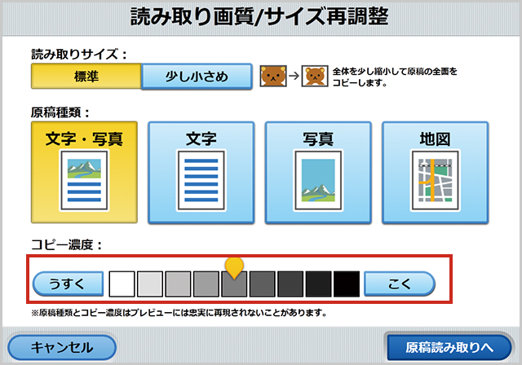Pick the second lightest gray density swatch

point(150,284)
